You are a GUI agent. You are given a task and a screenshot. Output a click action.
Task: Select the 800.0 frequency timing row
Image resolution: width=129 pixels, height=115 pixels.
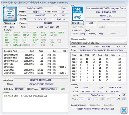pyautogui.click(x=98, y=59)
